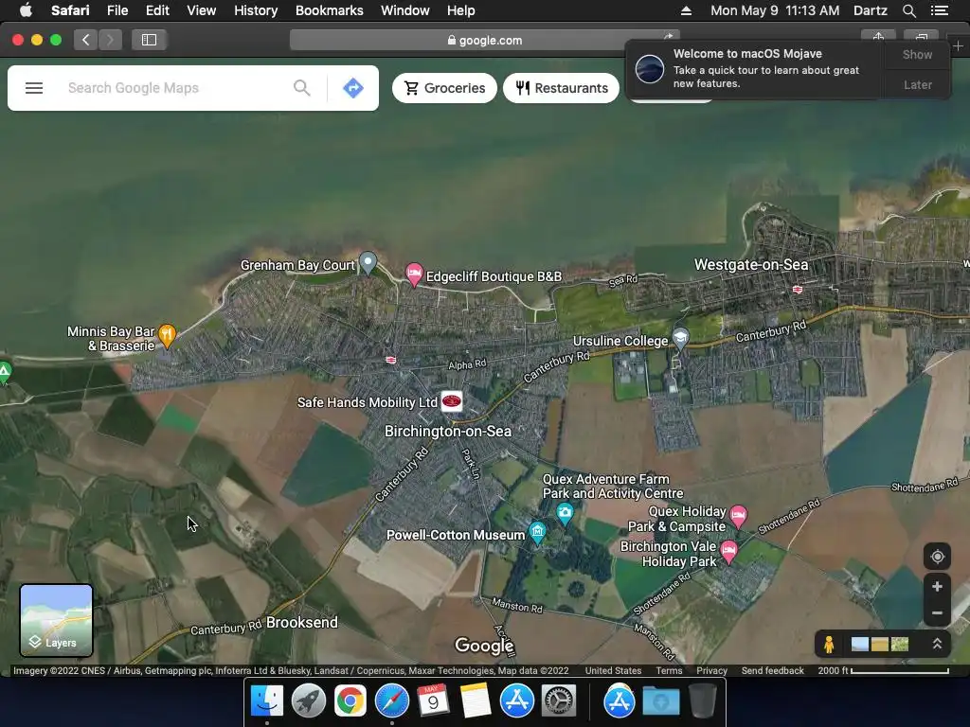Open the Google Maps hamburger menu

pyautogui.click(x=34, y=88)
